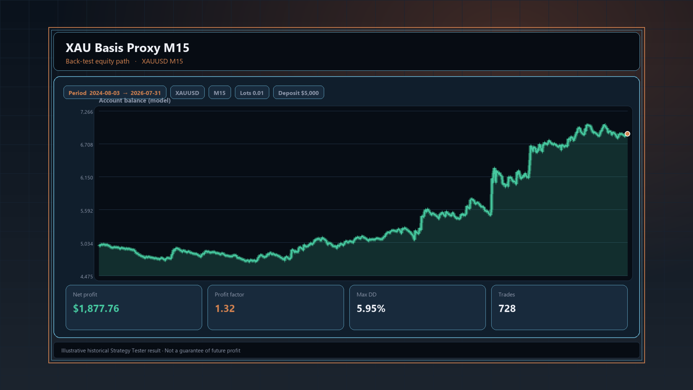Click the 728 trades value
The height and width of the screenshot is (390, 693).
coord(507,308)
